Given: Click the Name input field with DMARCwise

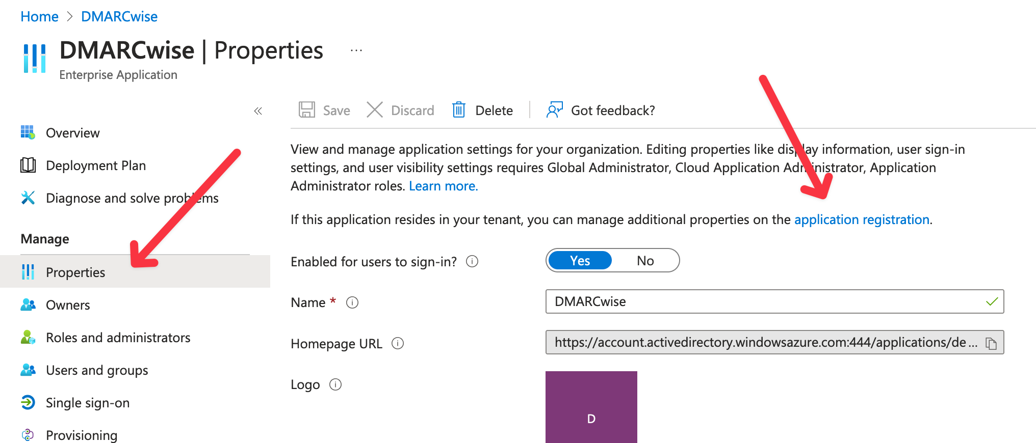Looking at the screenshot, I should 774,301.
